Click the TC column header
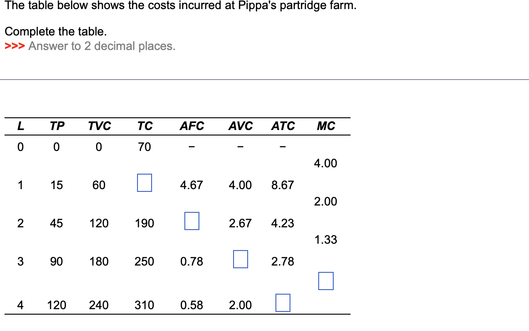The width and height of the screenshot is (529, 331). 145,126
